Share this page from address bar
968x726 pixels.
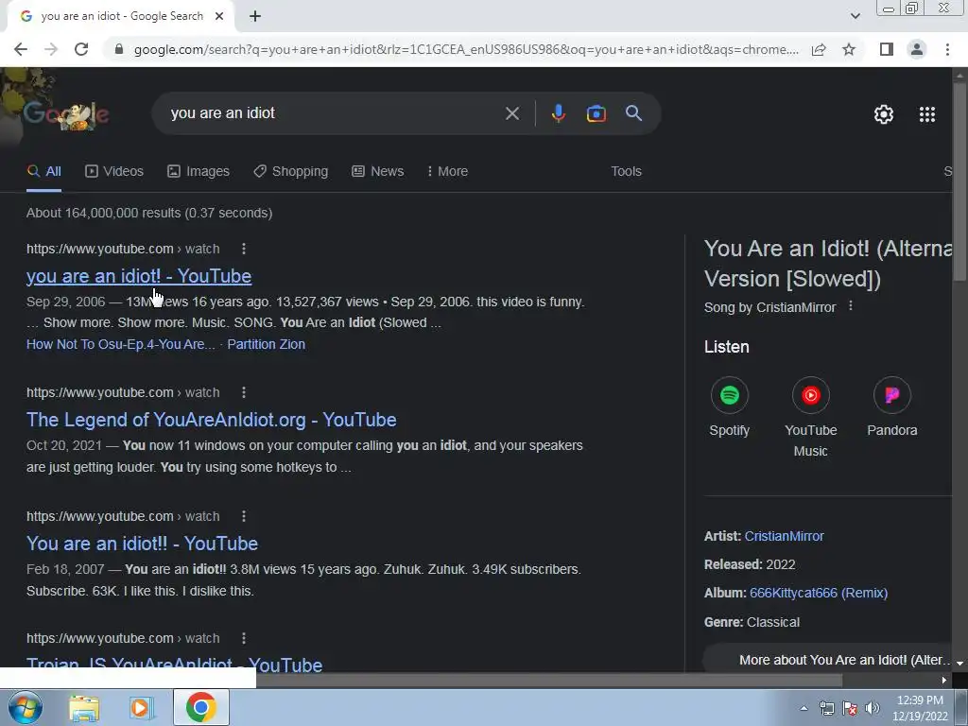tap(819, 49)
